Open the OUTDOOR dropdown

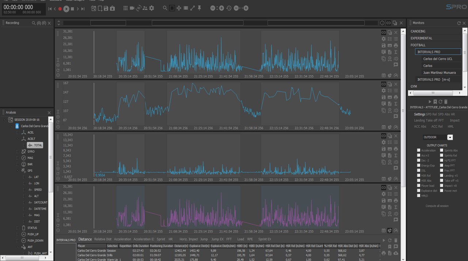(x=450, y=137)
